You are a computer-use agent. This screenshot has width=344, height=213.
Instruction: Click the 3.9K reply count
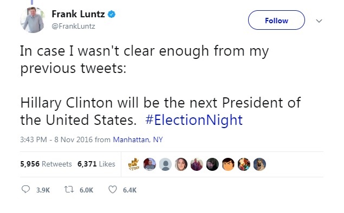tap(43, 190)
